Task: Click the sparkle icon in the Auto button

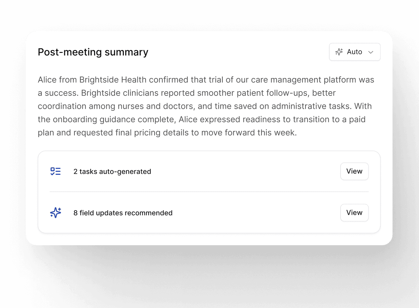Action: (x=339, y=52)
